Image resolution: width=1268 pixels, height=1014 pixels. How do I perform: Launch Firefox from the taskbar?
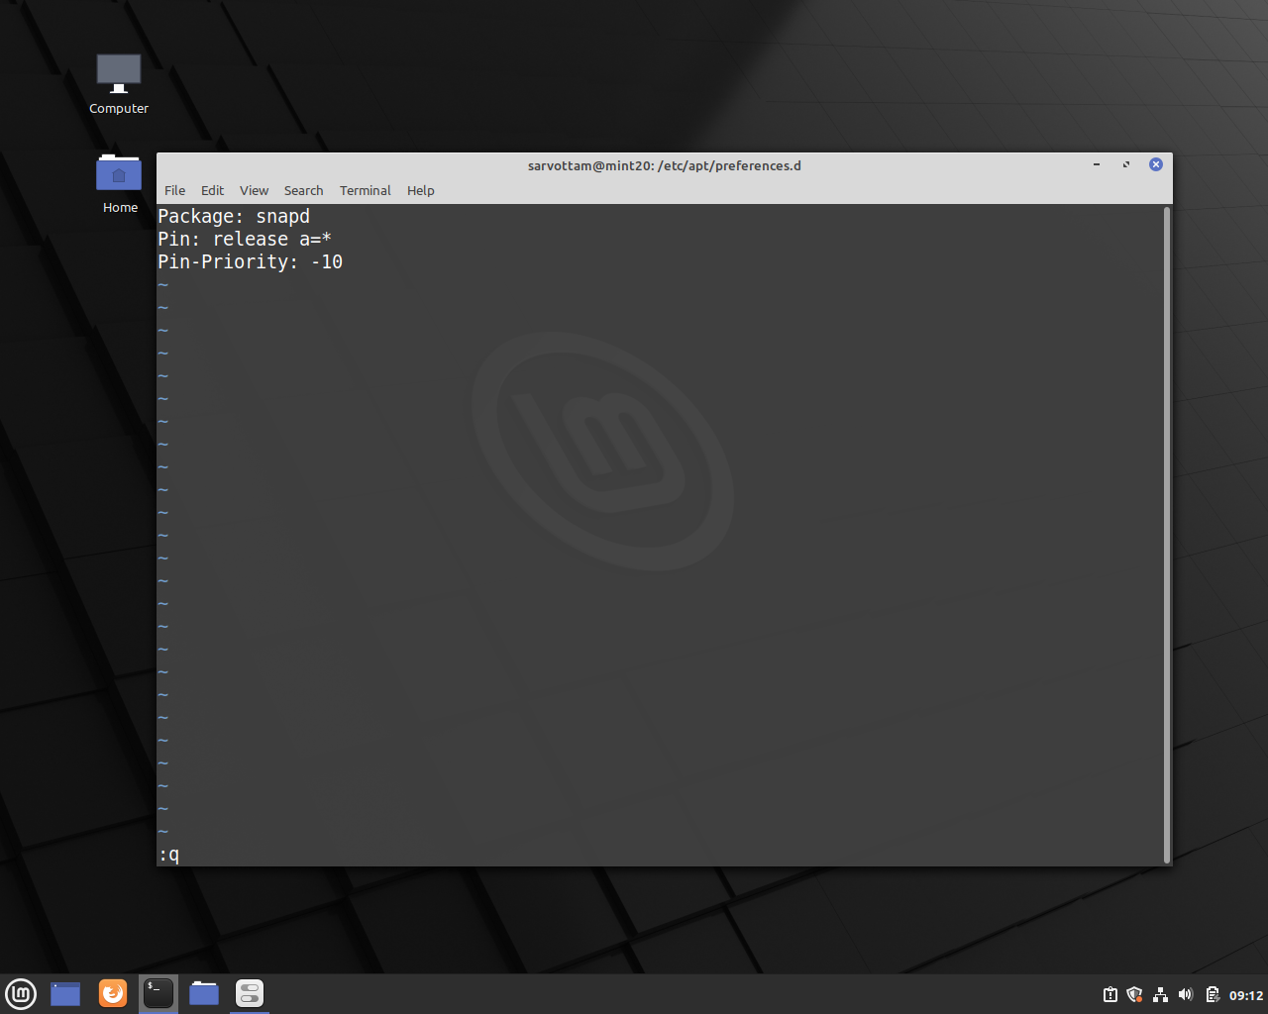click(112, 993)
